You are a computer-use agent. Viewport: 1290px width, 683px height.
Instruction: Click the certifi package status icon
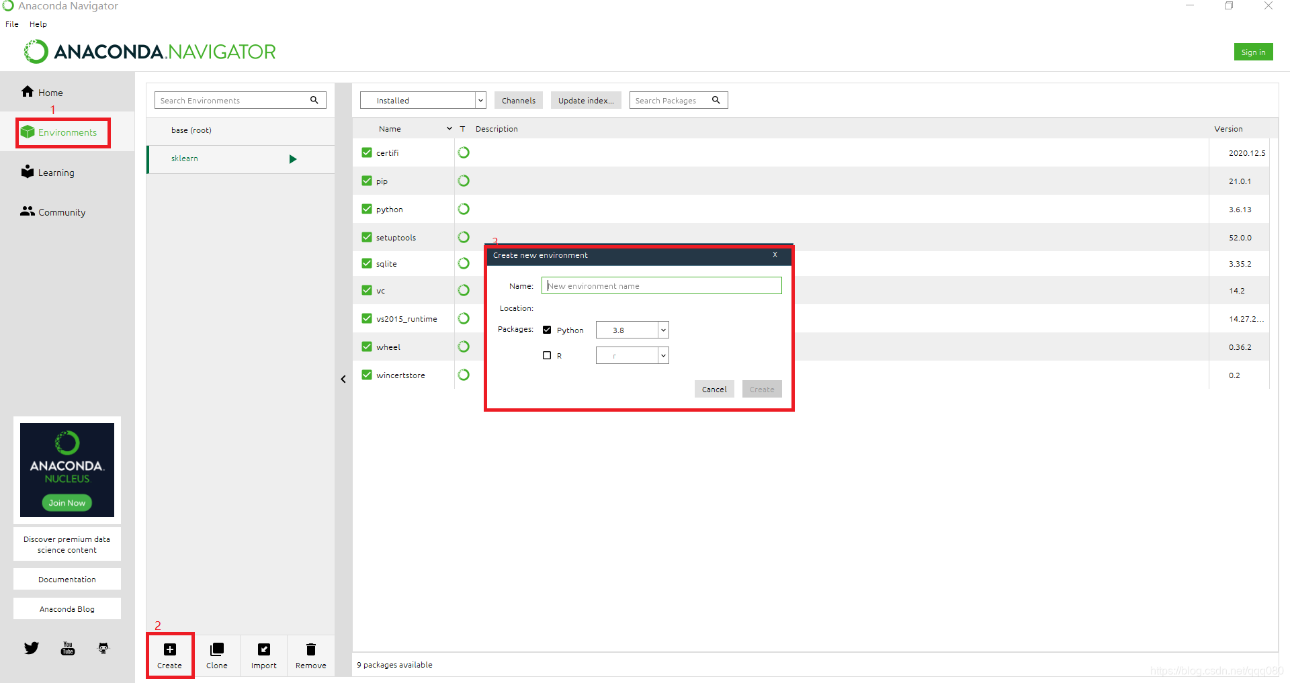tap(464, 152)
